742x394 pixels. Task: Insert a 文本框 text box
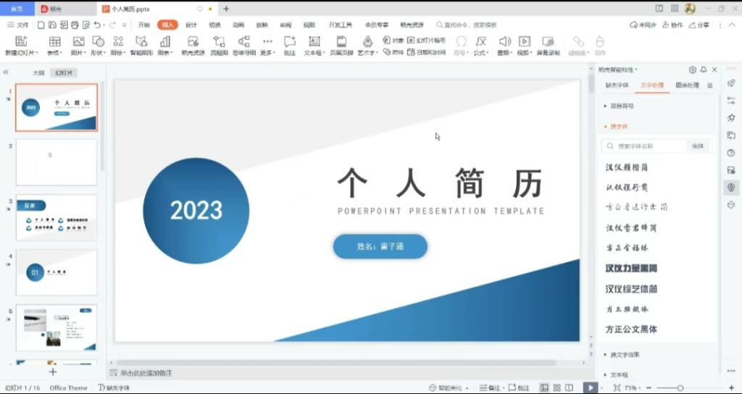pyautogui.click(x=314, y=45)
